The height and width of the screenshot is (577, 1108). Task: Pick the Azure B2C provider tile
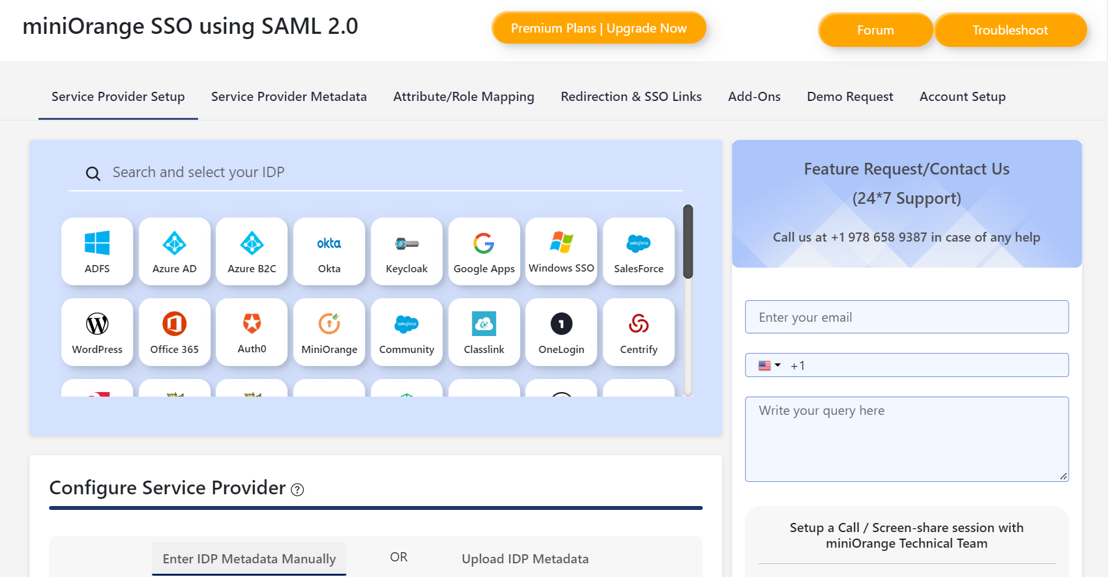252,251
